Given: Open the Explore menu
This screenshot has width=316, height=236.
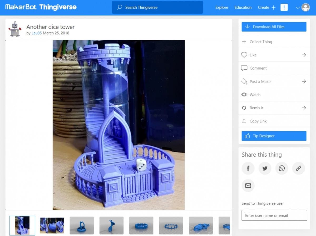Looking at the screenshot, I should coord(221,7).
